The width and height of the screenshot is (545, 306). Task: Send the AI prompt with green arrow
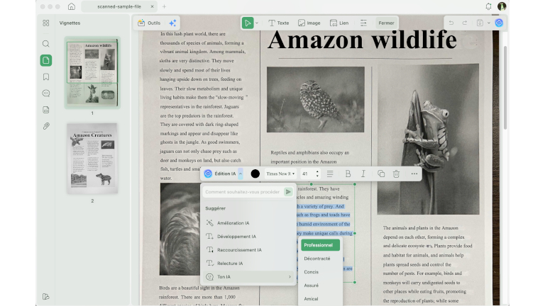point(288,192)
